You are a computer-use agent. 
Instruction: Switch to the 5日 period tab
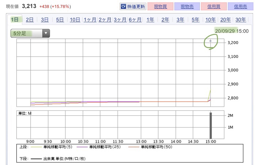[60, 20]
